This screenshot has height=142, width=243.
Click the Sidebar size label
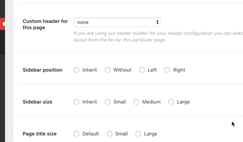click(37, 102)
